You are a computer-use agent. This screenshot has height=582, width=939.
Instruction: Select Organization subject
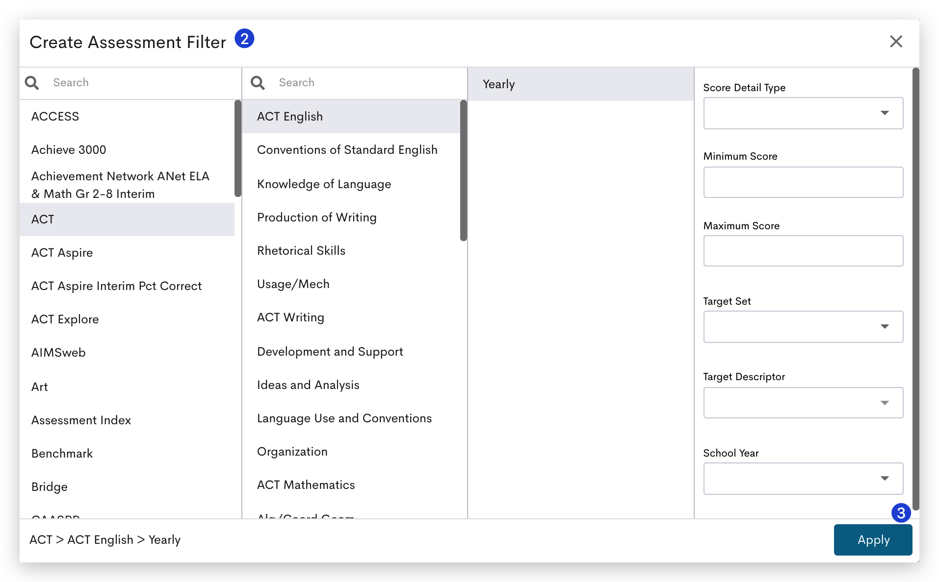coord(351,452)
